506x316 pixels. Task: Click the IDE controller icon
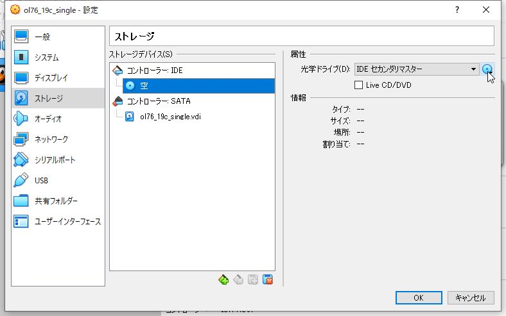118,71
